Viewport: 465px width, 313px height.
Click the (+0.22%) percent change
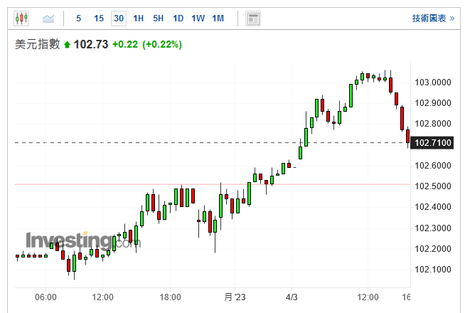tap(162, 45)
